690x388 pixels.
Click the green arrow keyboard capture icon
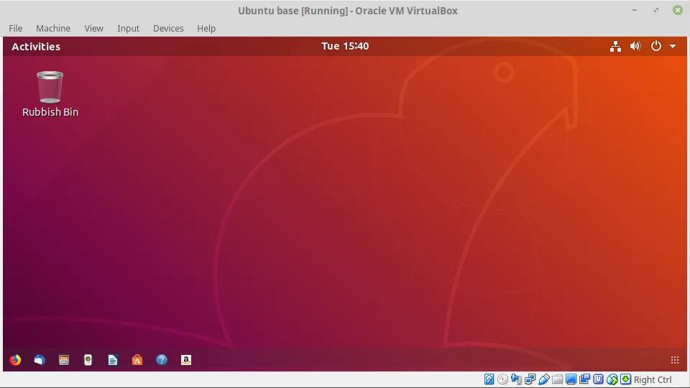click(x=626, y=379)
